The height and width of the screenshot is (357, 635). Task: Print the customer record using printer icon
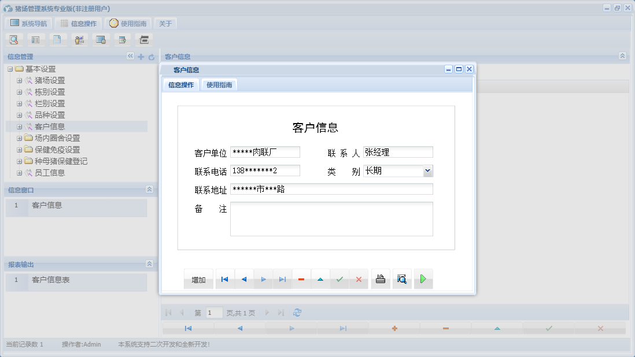pyautogui.click(x=380, y=278)
